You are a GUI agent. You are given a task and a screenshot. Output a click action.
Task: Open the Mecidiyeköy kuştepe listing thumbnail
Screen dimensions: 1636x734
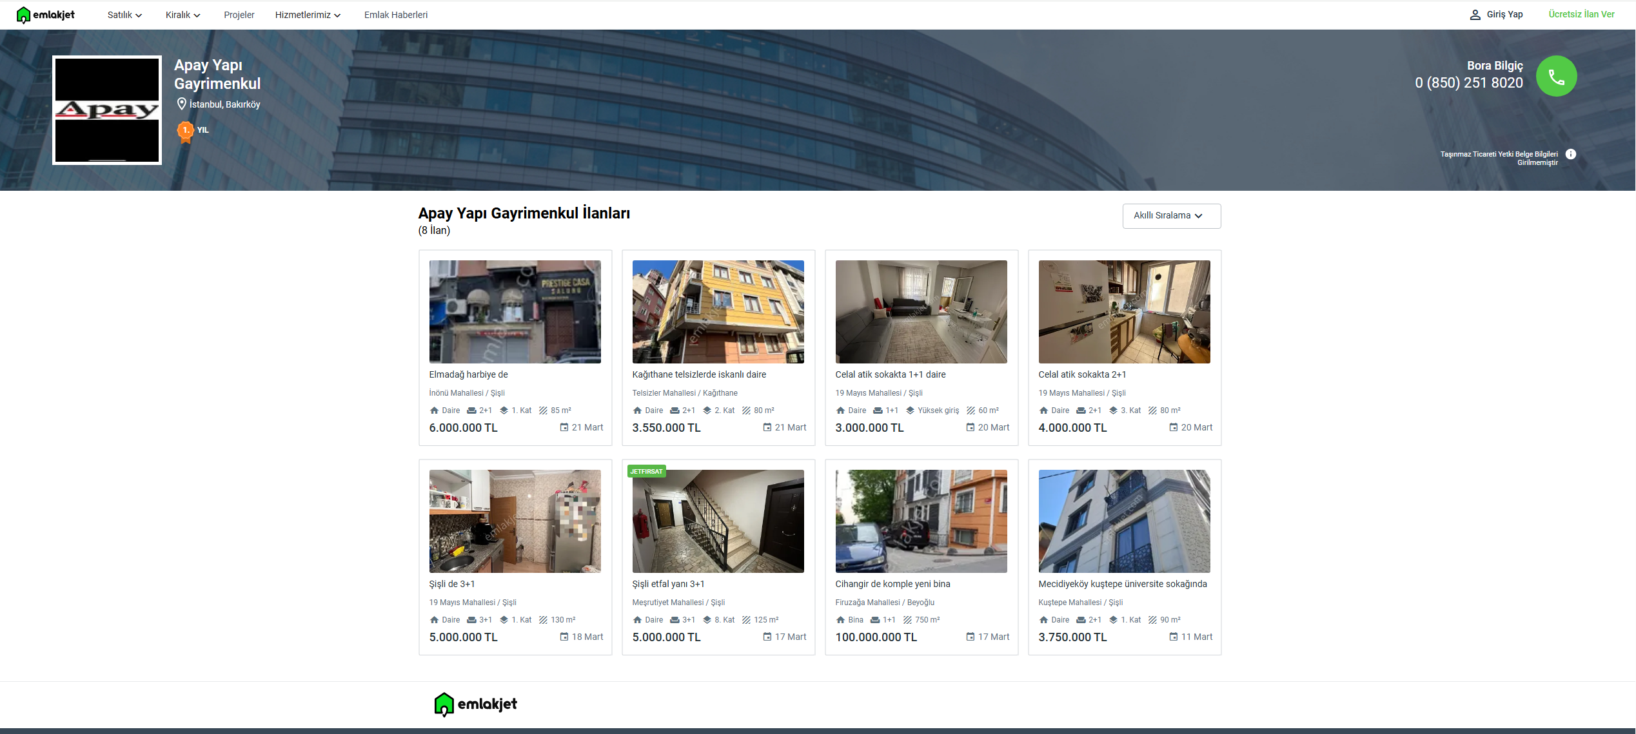point(1124,521)
